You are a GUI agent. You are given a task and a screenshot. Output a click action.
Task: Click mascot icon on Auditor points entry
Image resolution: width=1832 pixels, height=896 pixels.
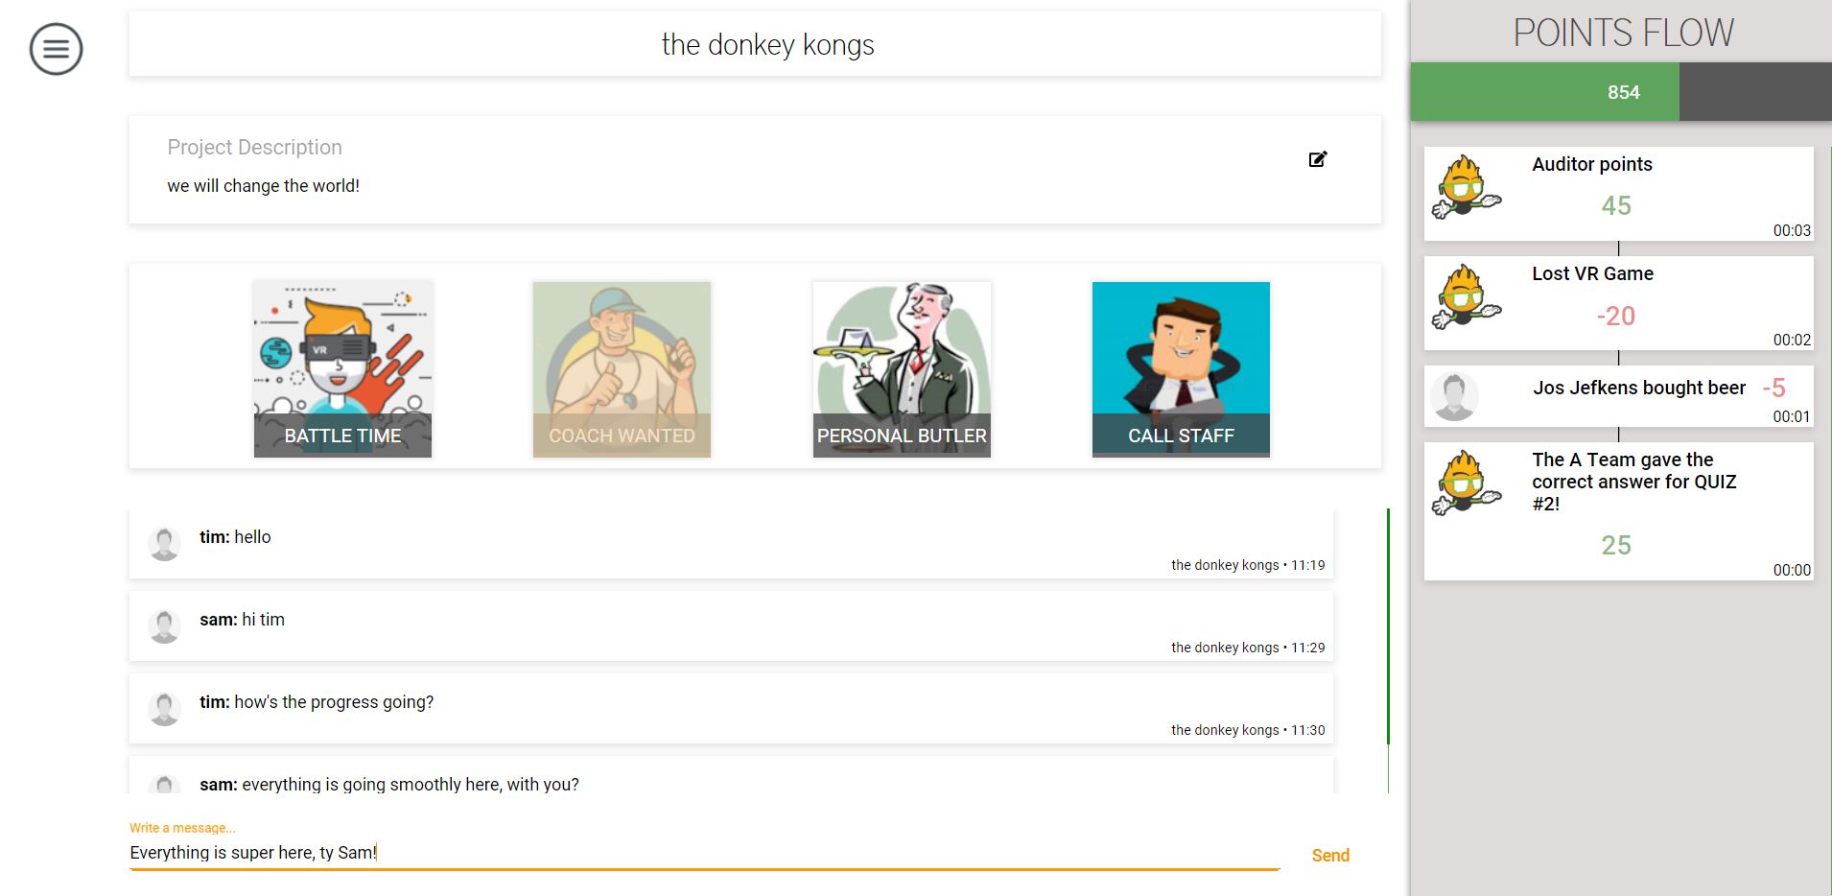[1465, 188]
